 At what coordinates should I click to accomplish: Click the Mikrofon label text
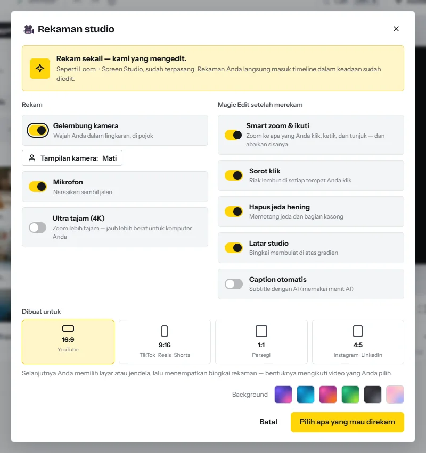(x=68, y=182)
